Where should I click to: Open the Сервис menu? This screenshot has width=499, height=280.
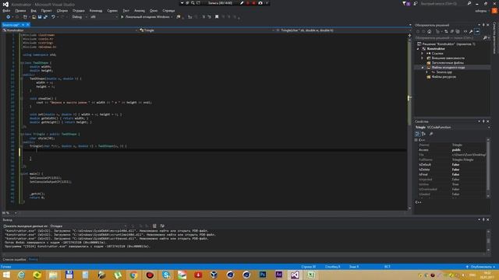[x=112, y=10]
